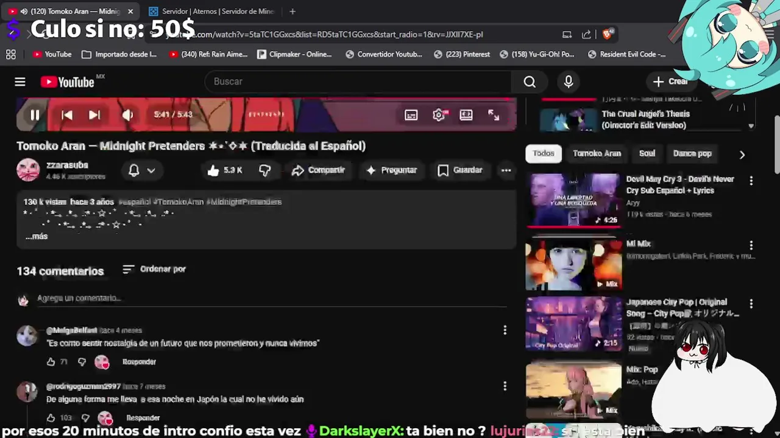Collapse the playlist panel down arrow
The height and width of the screenshot is (438, 780).
pos(751,126)
